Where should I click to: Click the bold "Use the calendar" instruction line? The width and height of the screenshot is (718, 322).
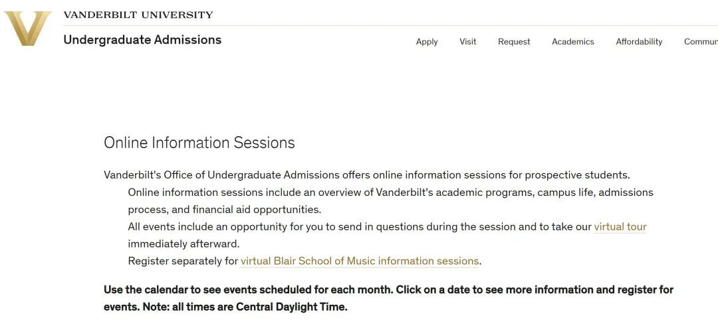(x=388, y=290)
